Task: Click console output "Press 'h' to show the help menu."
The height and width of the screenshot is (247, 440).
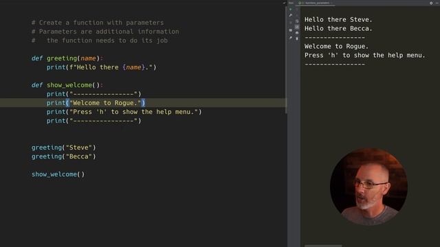Action: tap(365, 56)
